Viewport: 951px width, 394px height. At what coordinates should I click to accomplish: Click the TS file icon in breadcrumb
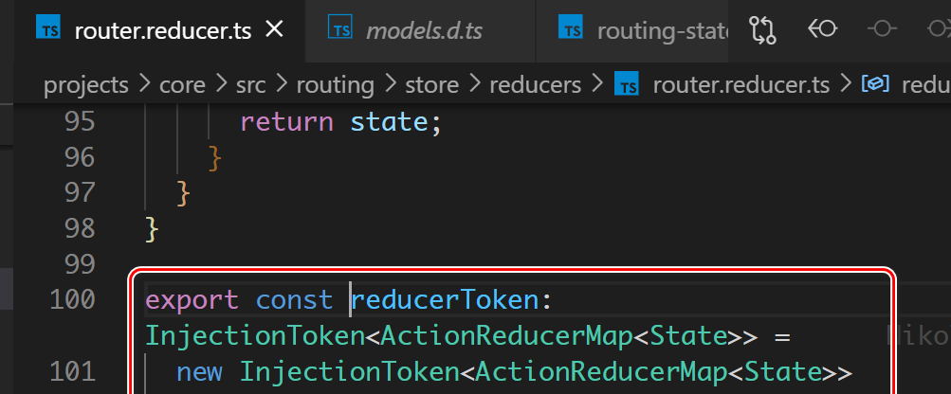click(x=627, y=84)
